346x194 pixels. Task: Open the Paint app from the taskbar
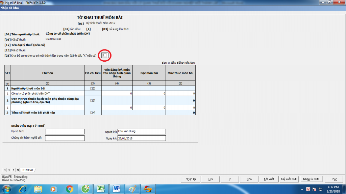click(131, 189)
